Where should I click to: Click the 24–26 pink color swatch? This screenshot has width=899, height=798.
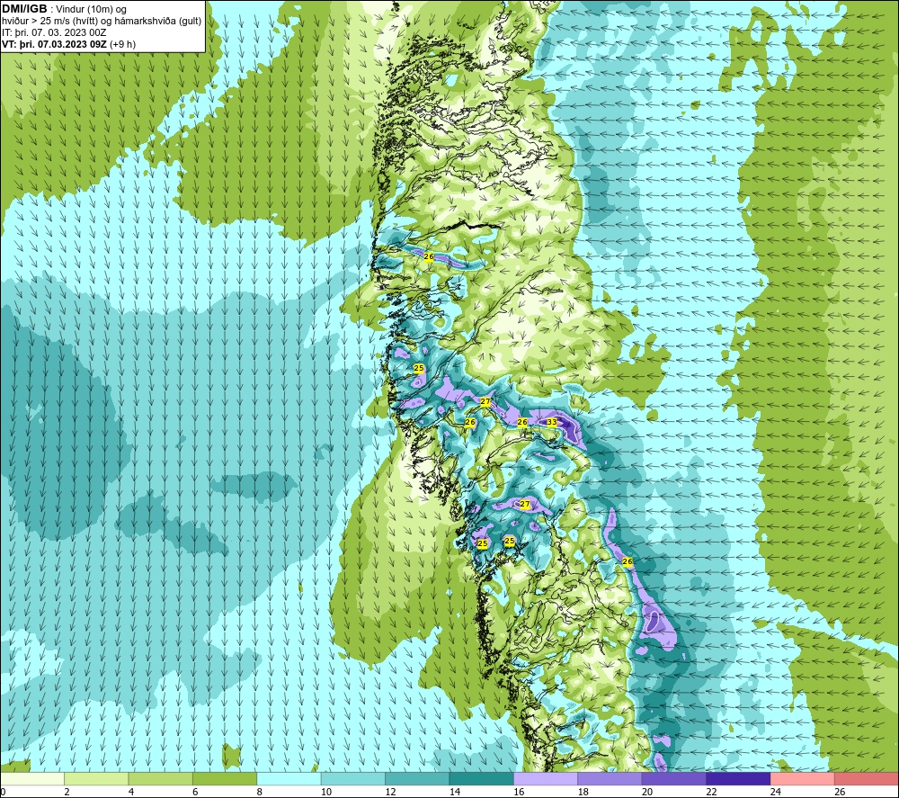click(x=803, y=779)
